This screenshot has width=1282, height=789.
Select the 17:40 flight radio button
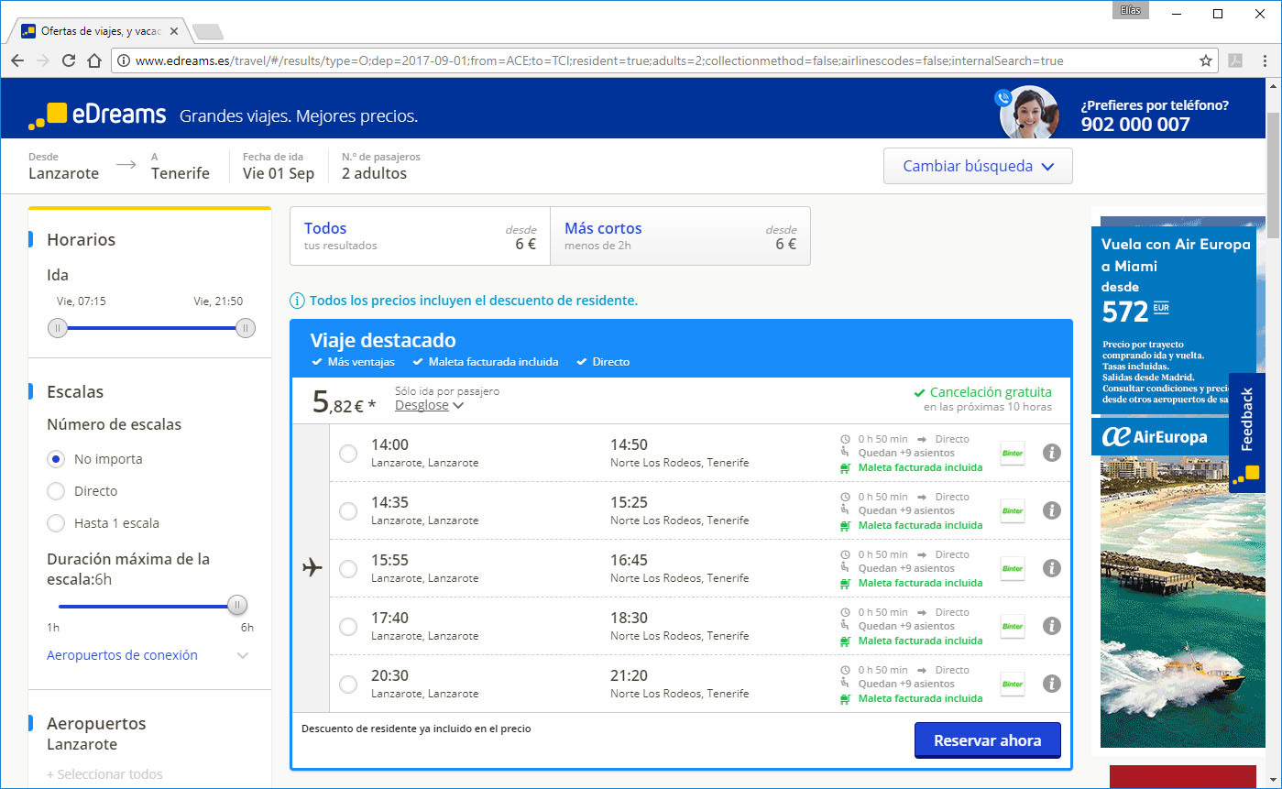pos(348,627)
